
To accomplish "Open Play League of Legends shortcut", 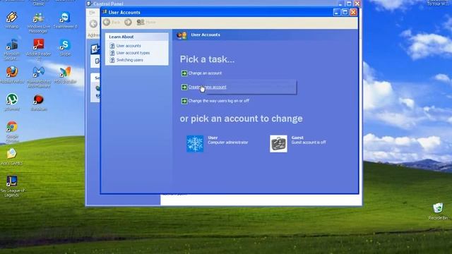I will (12, 186).
